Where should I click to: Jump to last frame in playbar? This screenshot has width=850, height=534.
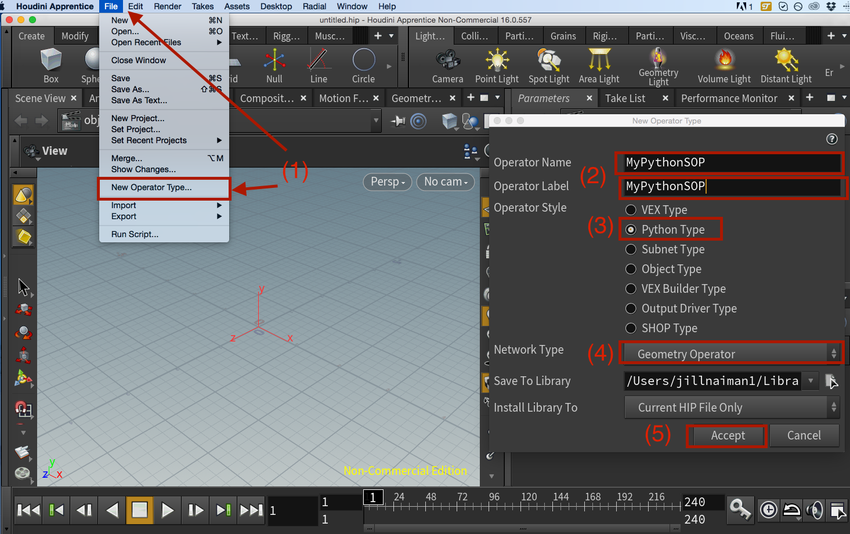[x=251, y=510]
